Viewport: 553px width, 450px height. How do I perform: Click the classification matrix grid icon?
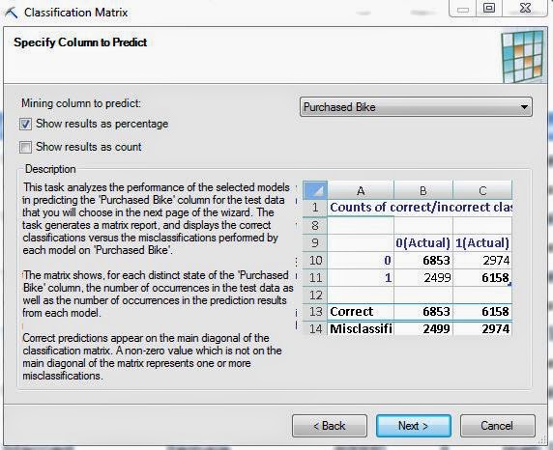(x=523, y=56)
